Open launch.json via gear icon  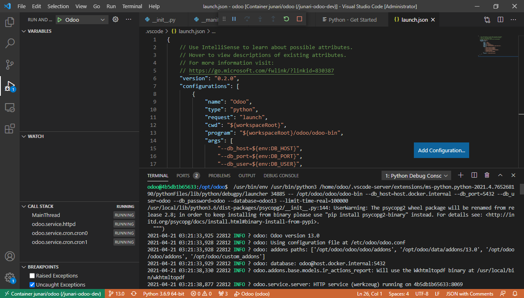point(115,19)
